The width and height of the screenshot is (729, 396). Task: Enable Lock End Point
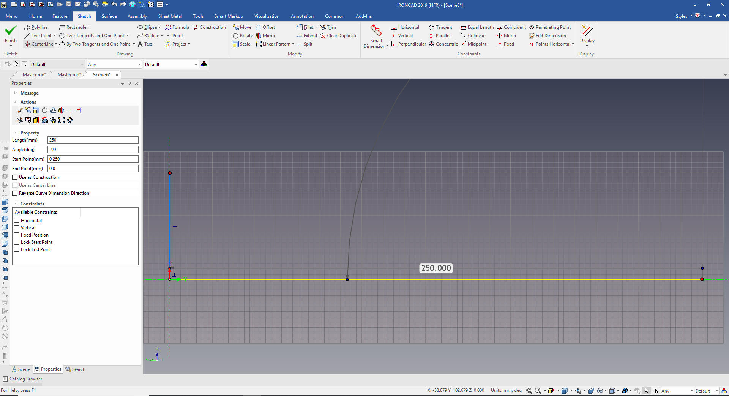coord(17,249)
